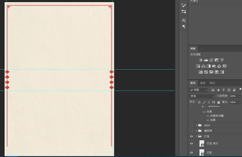Add a Curves adjustment layer
242x157 pixels.
[x=211, y=60]
